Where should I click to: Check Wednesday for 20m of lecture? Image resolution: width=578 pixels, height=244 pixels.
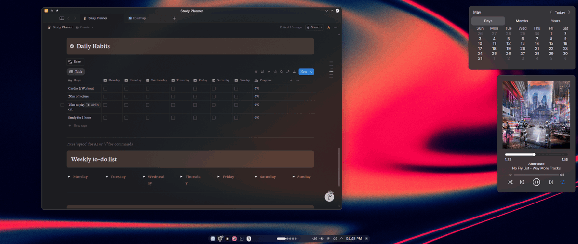pyautogui.click(x=148, y=96)
